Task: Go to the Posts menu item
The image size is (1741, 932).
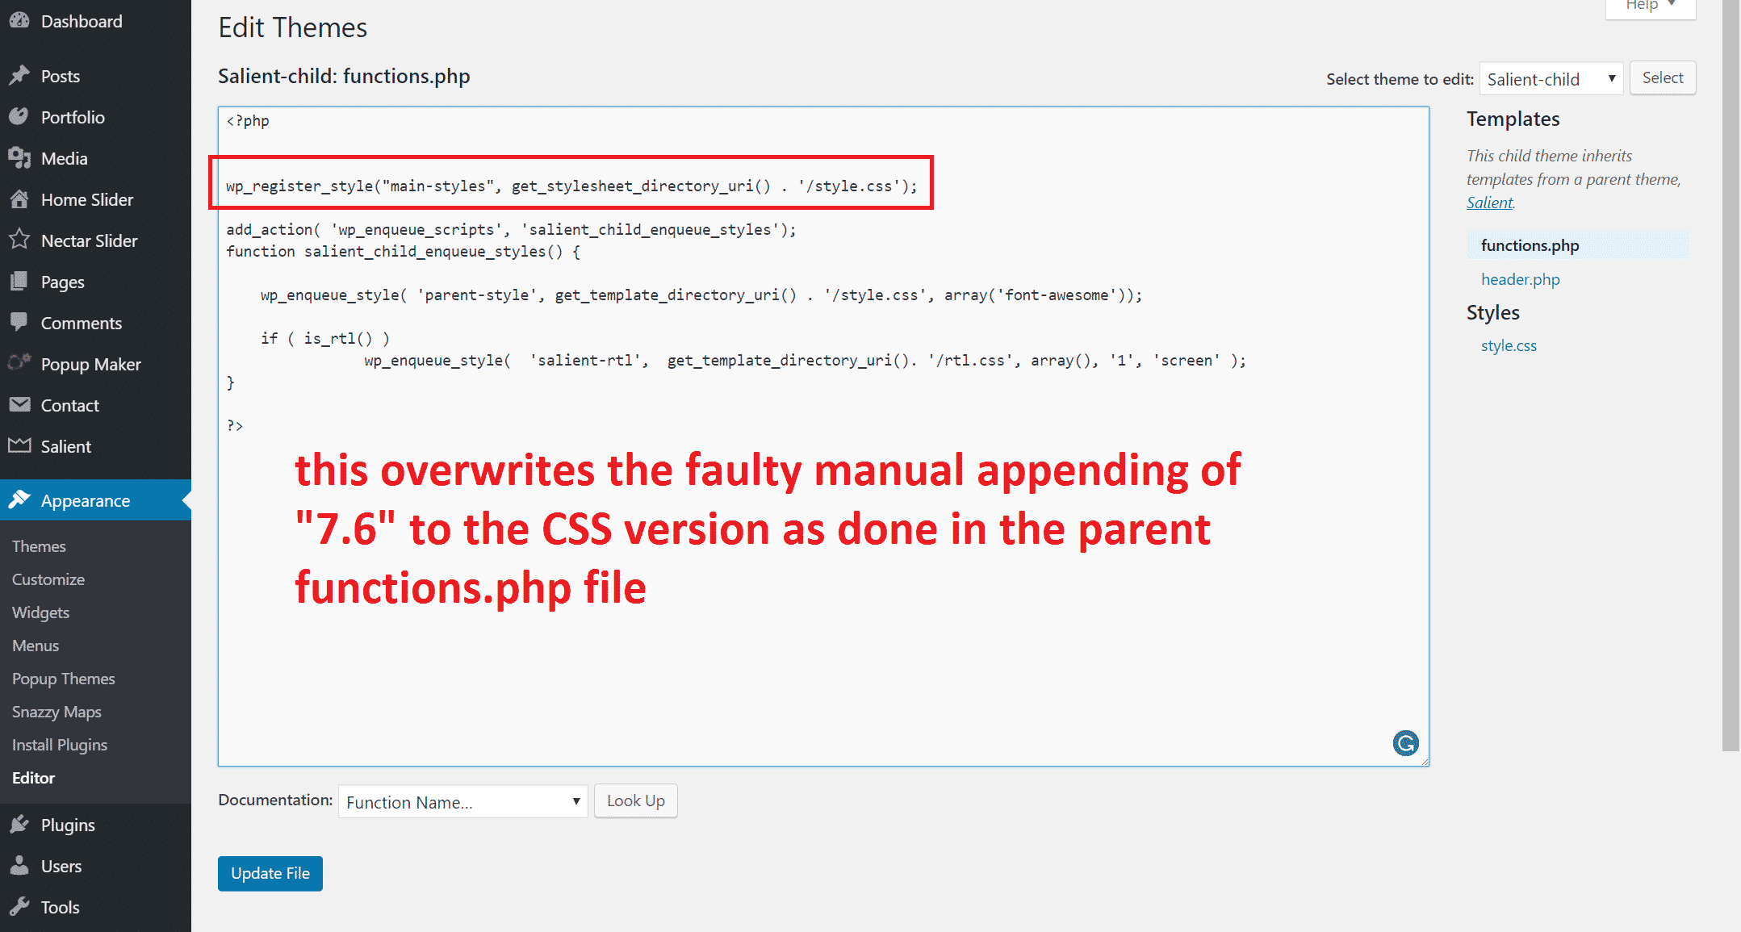Action: [x=95, y=76]
